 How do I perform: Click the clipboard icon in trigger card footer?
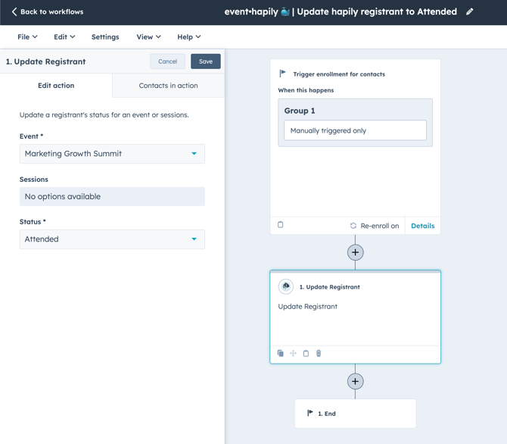281,225
